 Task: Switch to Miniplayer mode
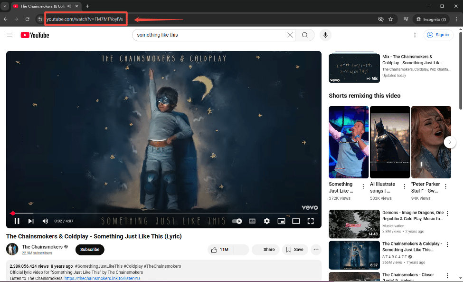[x=281, y=221]
